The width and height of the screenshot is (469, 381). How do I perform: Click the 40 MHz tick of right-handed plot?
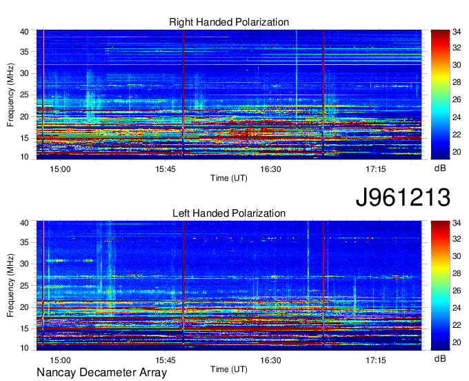click(x=25, y=32)
